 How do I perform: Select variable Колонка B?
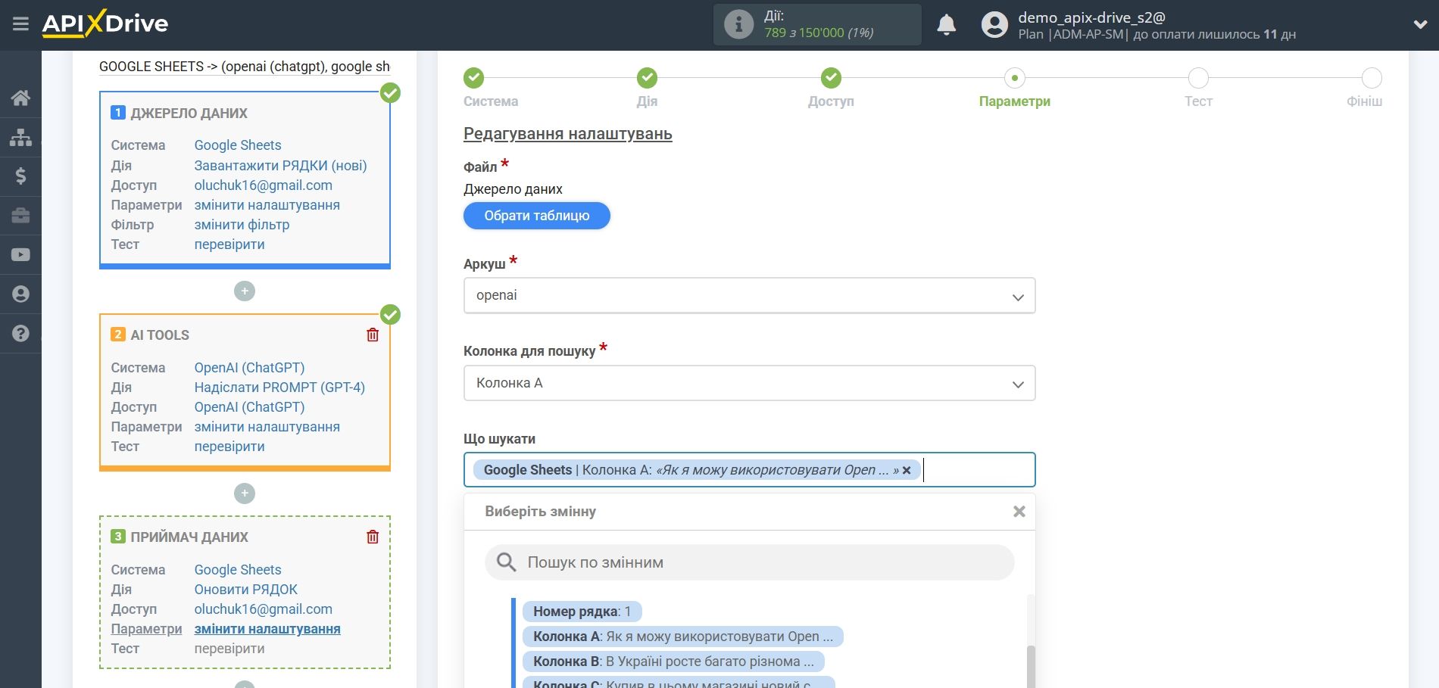click(673, 662)
